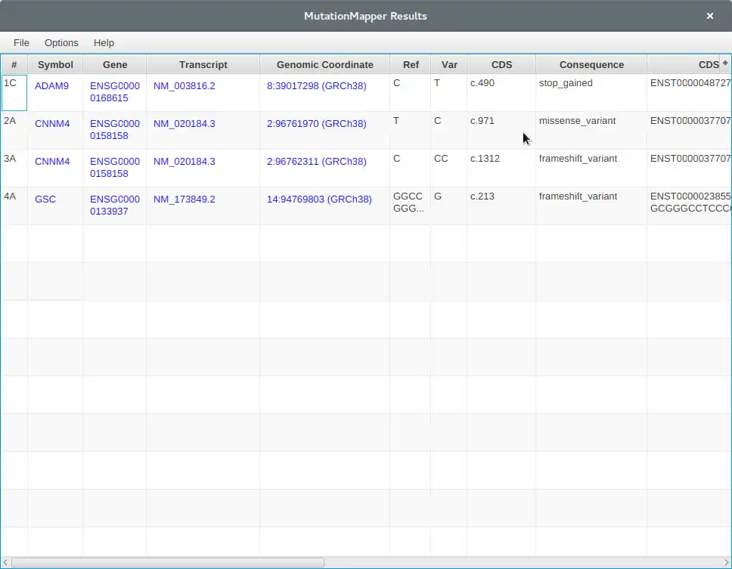Select the ENST cell in row 2A
The width and height of the screenshot is (732, 569).
pyautogui.click(x=689, y=131)
